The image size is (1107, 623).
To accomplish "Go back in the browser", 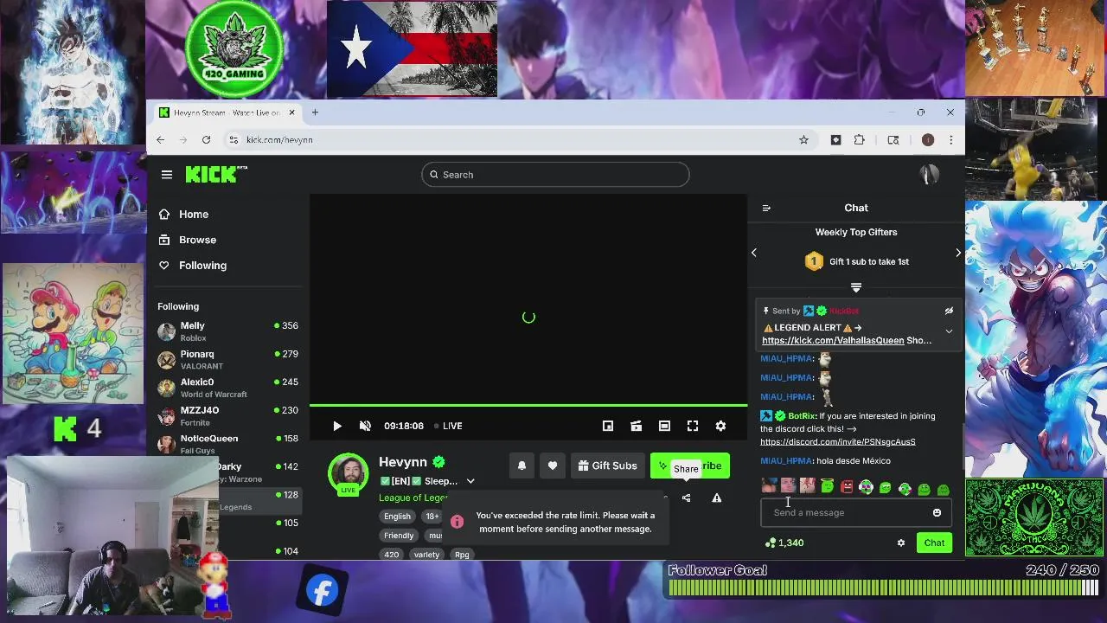I will (161, 139).
